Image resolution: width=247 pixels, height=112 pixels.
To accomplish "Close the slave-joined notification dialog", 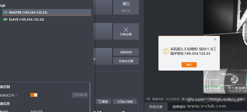I will pos(215,39).
